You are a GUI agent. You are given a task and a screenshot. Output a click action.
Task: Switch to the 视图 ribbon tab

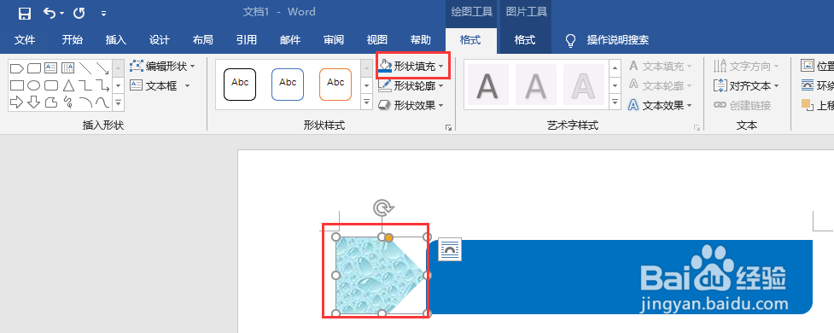click(377, 40)
